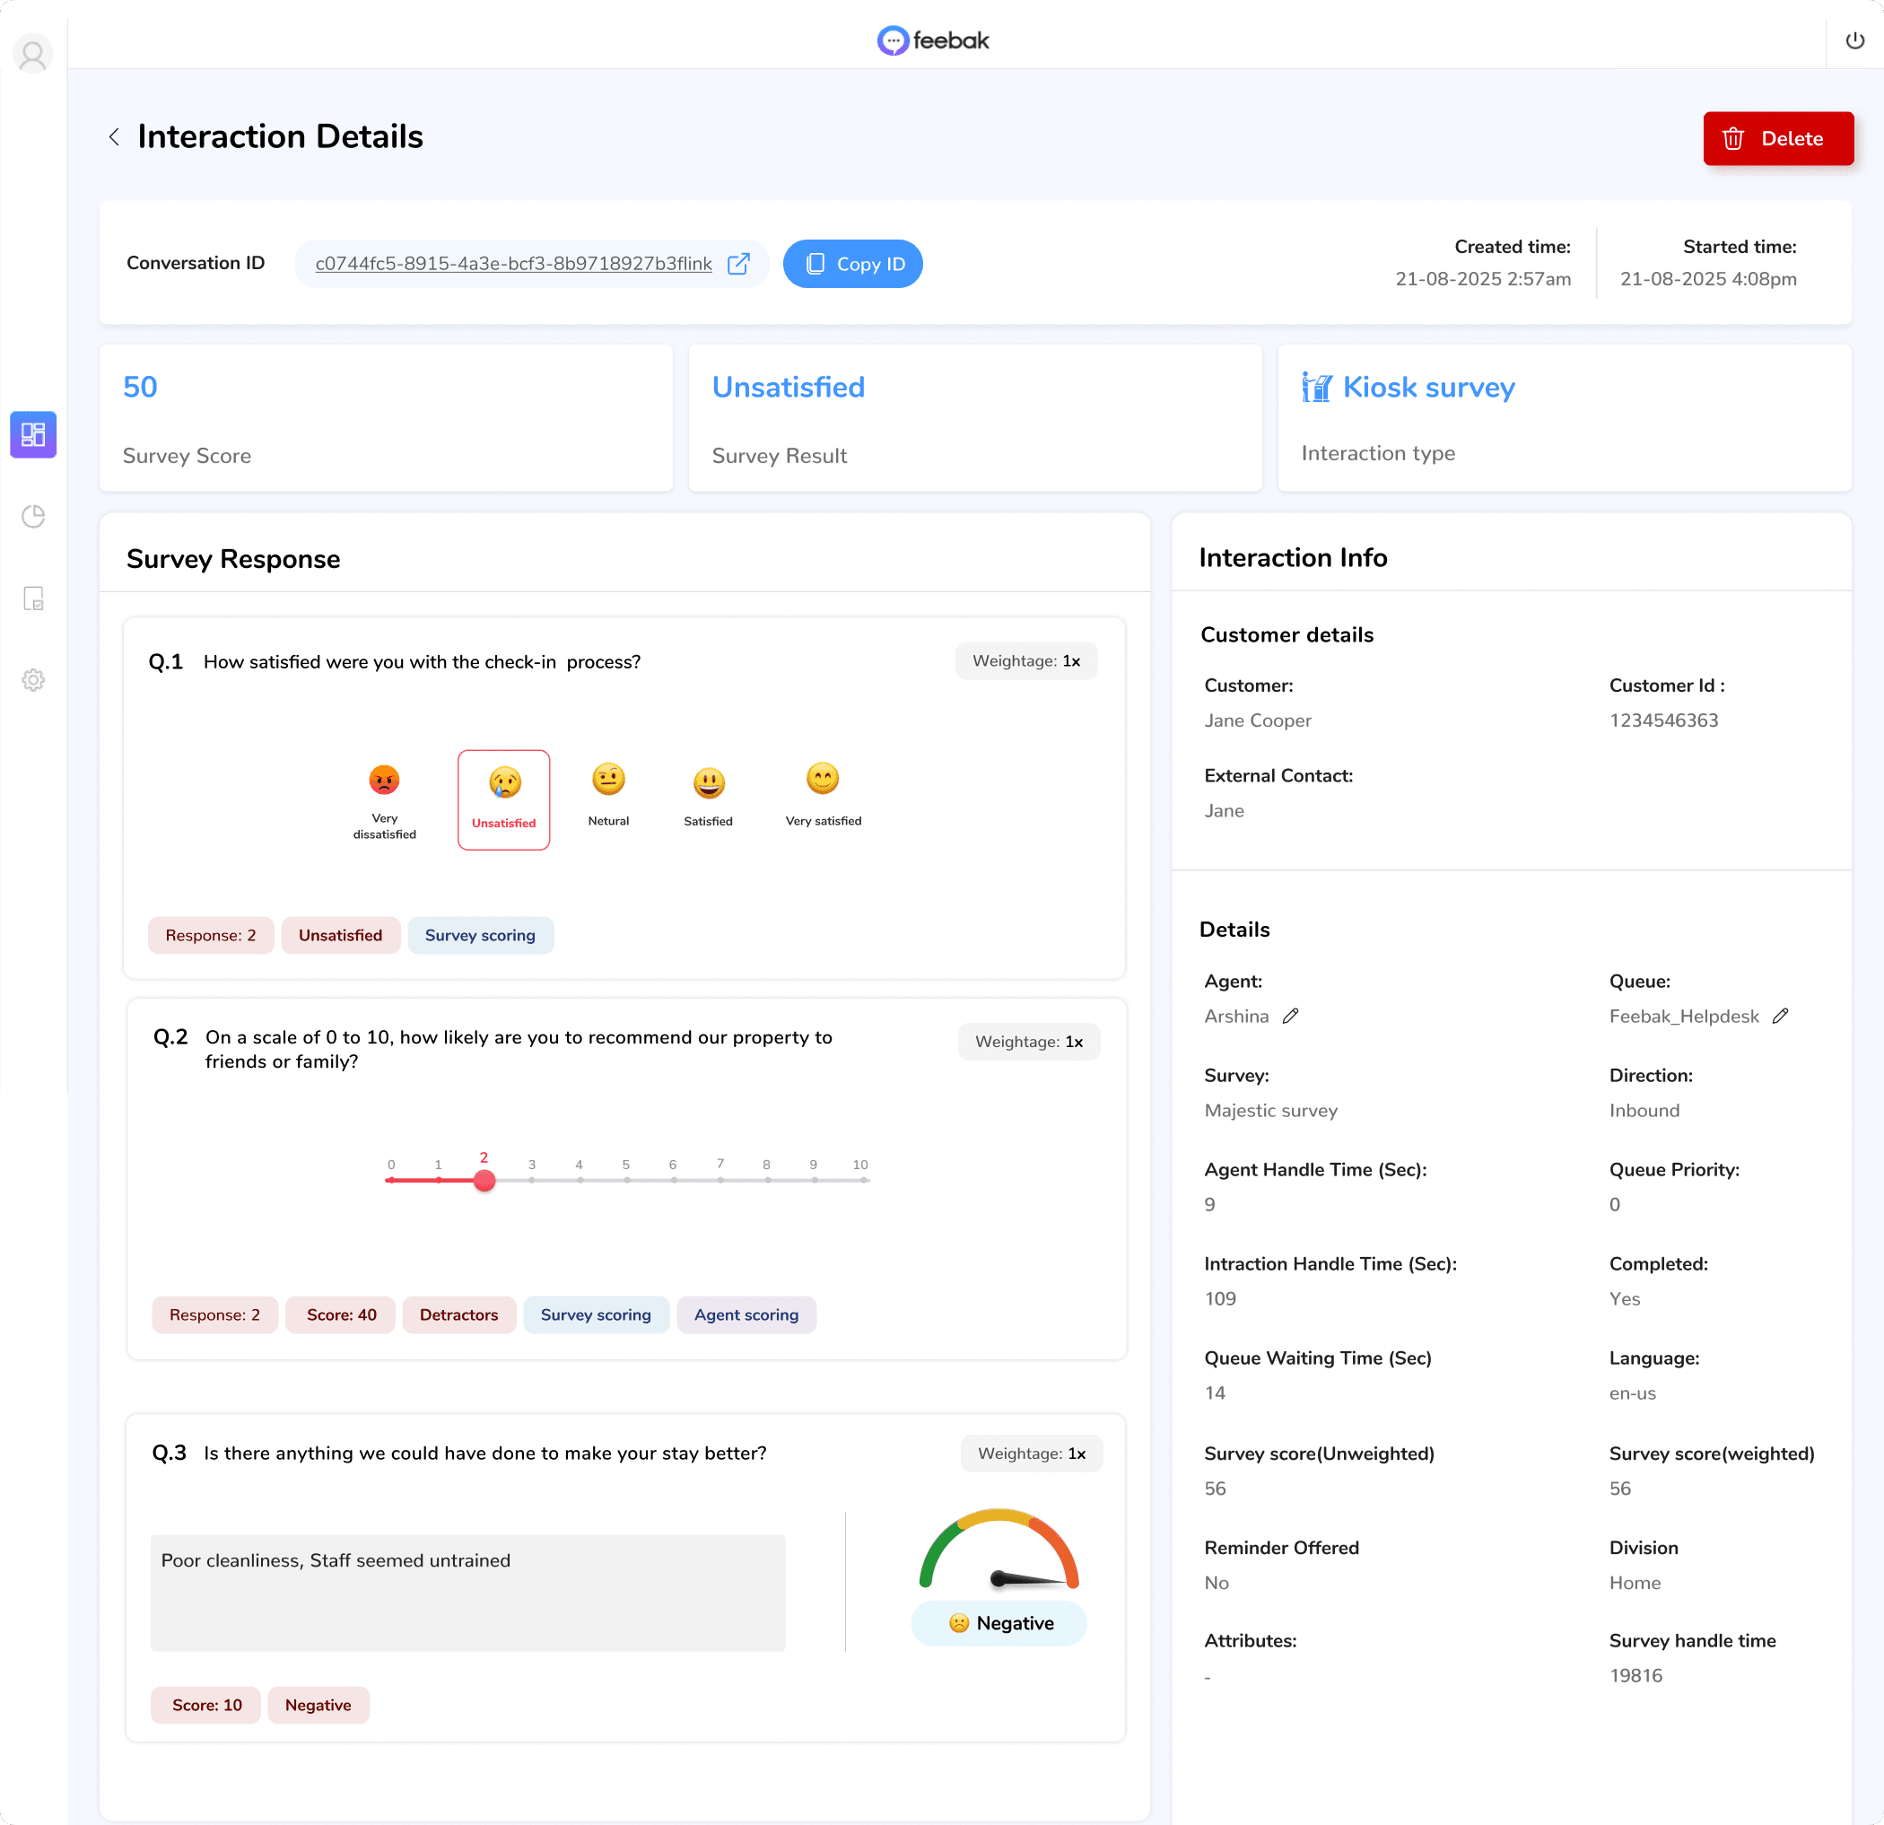Image resolution: width=1884 pixels, height=1825 pixels.
Task: Click the language value en-us
Action: coord(1632,1393)
